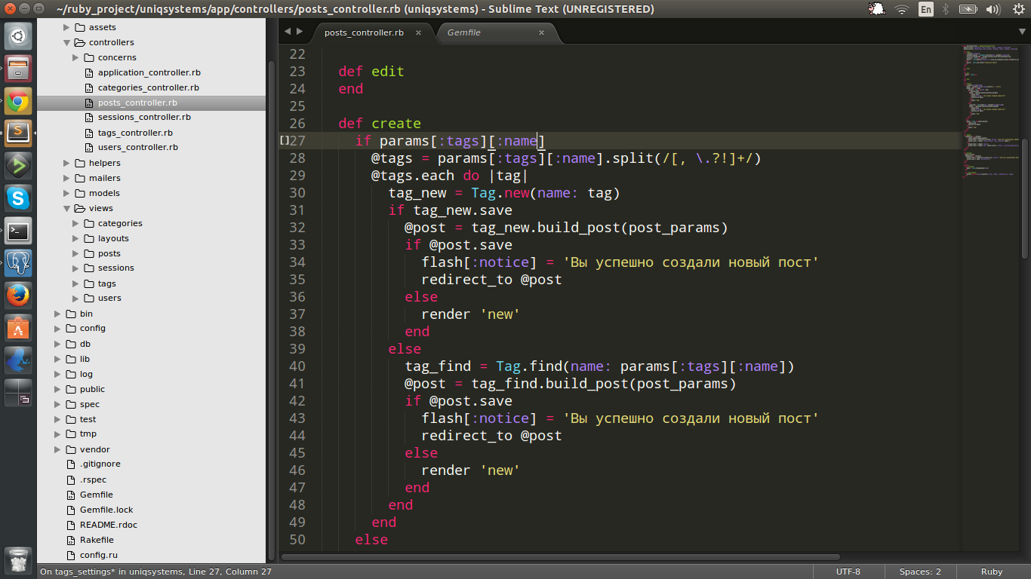Open tags_controller.rb file
This screenshot has height=579, width=1031.
click(x=135, y=133)
